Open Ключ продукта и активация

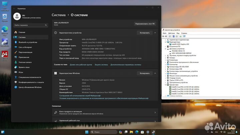pos(105,113)
